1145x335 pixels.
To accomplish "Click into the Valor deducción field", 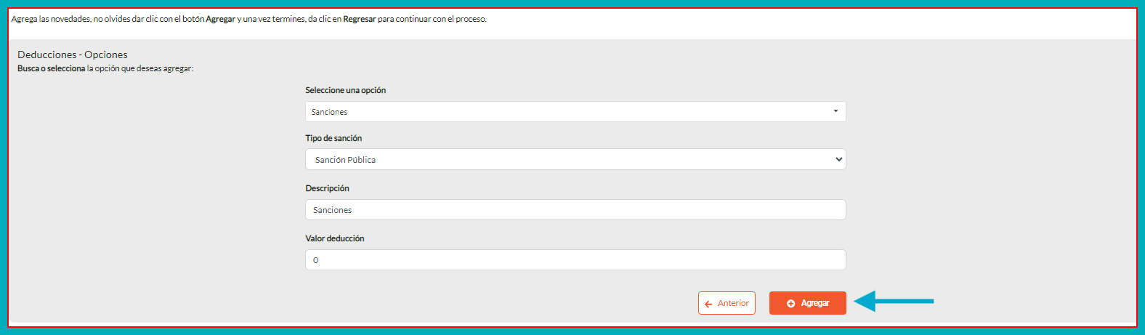I will (x=575, y=260).
